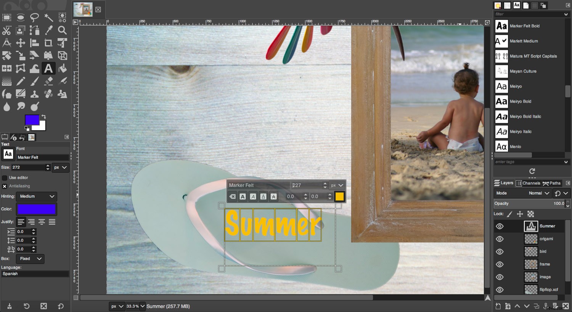Select the Clone tool
Screen dimensions: 572x312
[x=35, y=94]
